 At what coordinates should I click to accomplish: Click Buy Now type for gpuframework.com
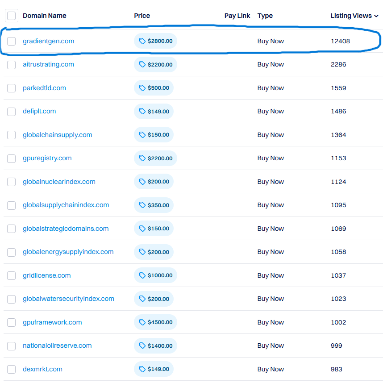click(x=271, y=322)
